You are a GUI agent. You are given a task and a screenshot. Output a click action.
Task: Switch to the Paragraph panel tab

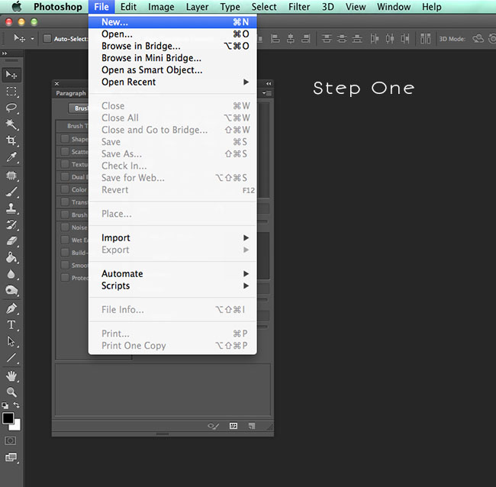tap(71, 93)
